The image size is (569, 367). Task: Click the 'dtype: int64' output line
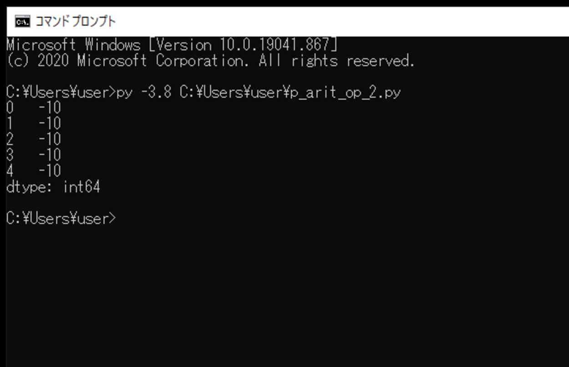click(x=53, y=187)
